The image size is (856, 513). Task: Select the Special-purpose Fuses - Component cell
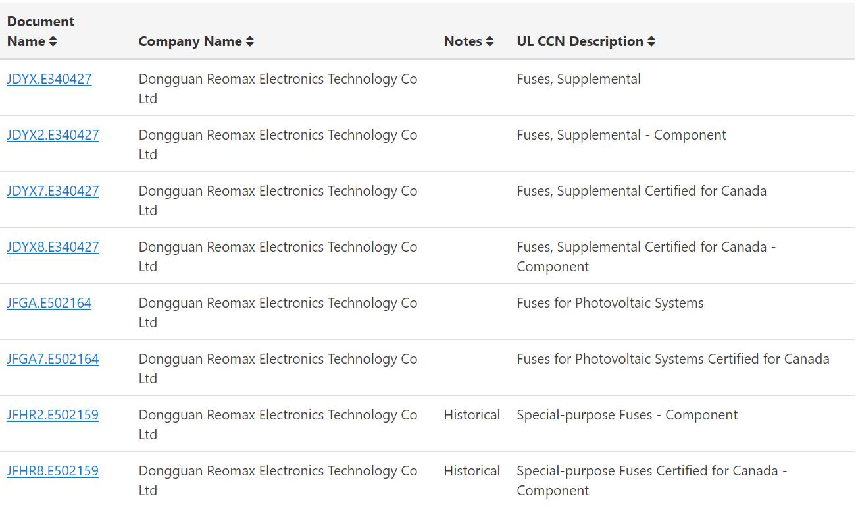[x=627, y=415]
